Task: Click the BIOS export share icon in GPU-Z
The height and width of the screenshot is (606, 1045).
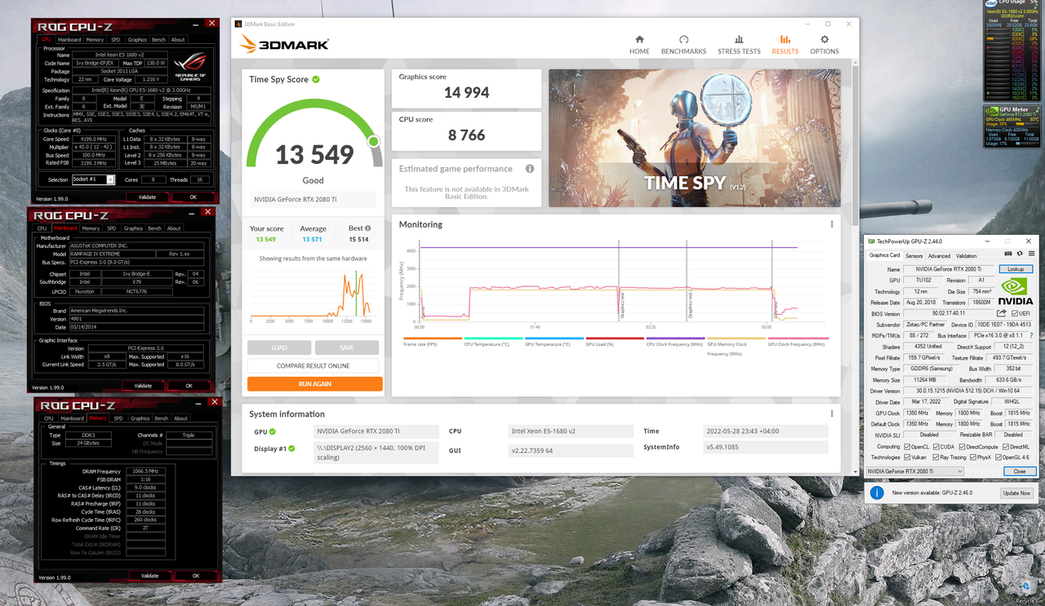Action: tap(1002, 313)
